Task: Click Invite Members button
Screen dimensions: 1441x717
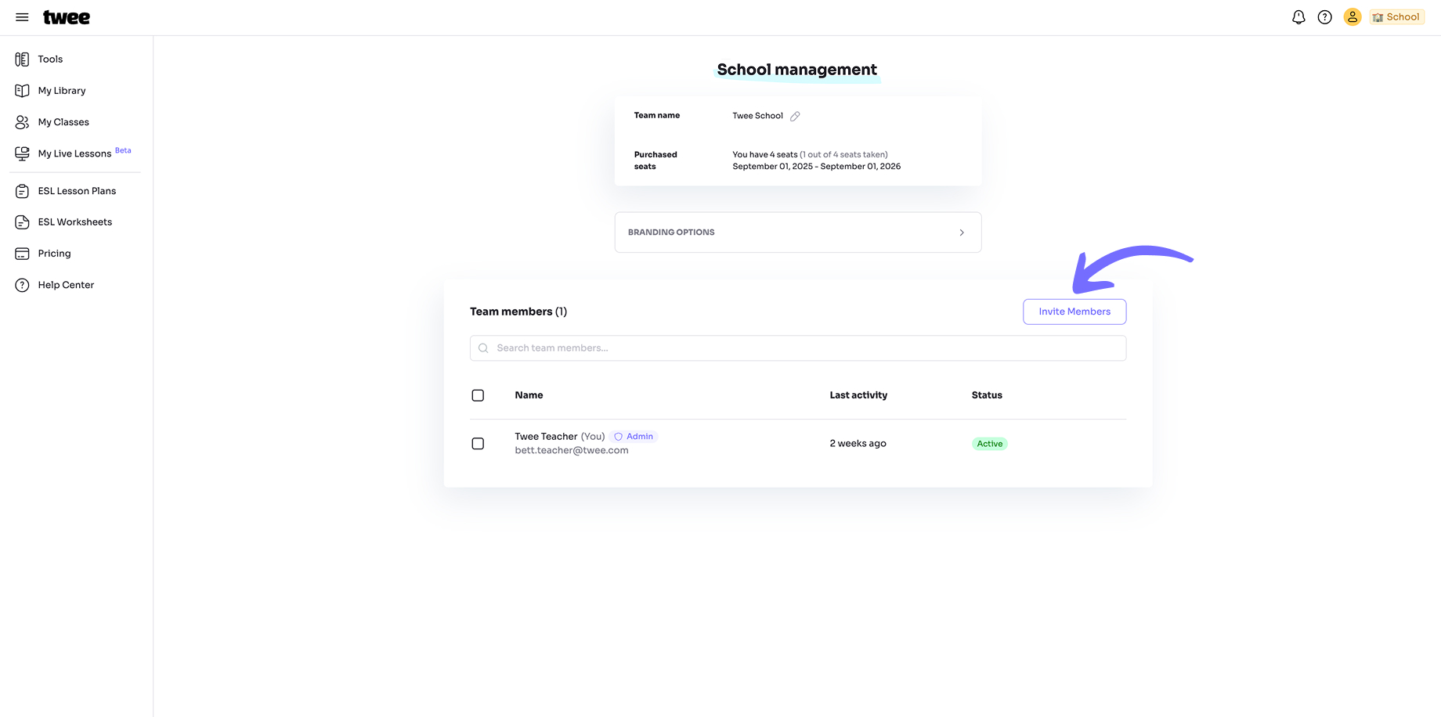Action: point(1074,312)
